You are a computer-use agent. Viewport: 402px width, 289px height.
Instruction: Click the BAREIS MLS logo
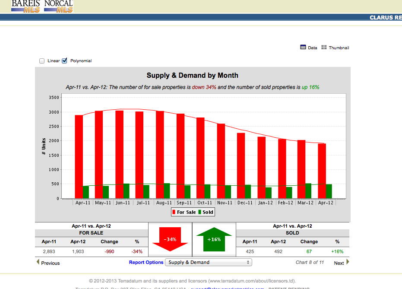(x=25, y=6)
